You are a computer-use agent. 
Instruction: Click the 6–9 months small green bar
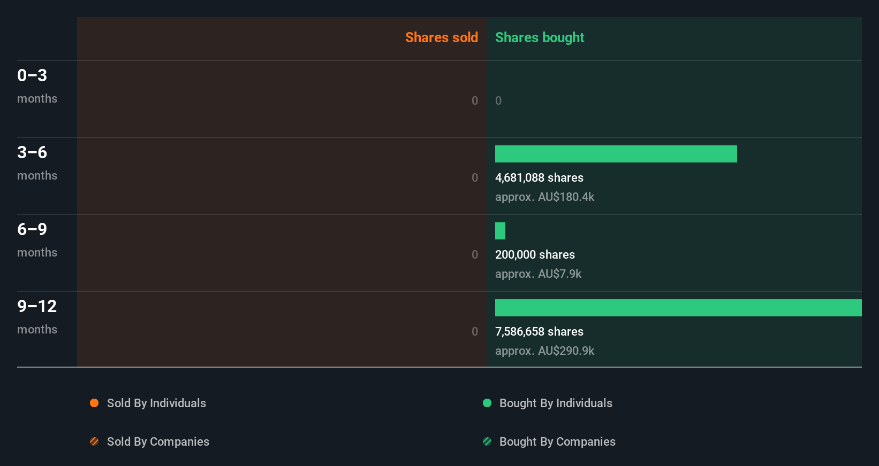pyautogui.click(x=500, y=231)
